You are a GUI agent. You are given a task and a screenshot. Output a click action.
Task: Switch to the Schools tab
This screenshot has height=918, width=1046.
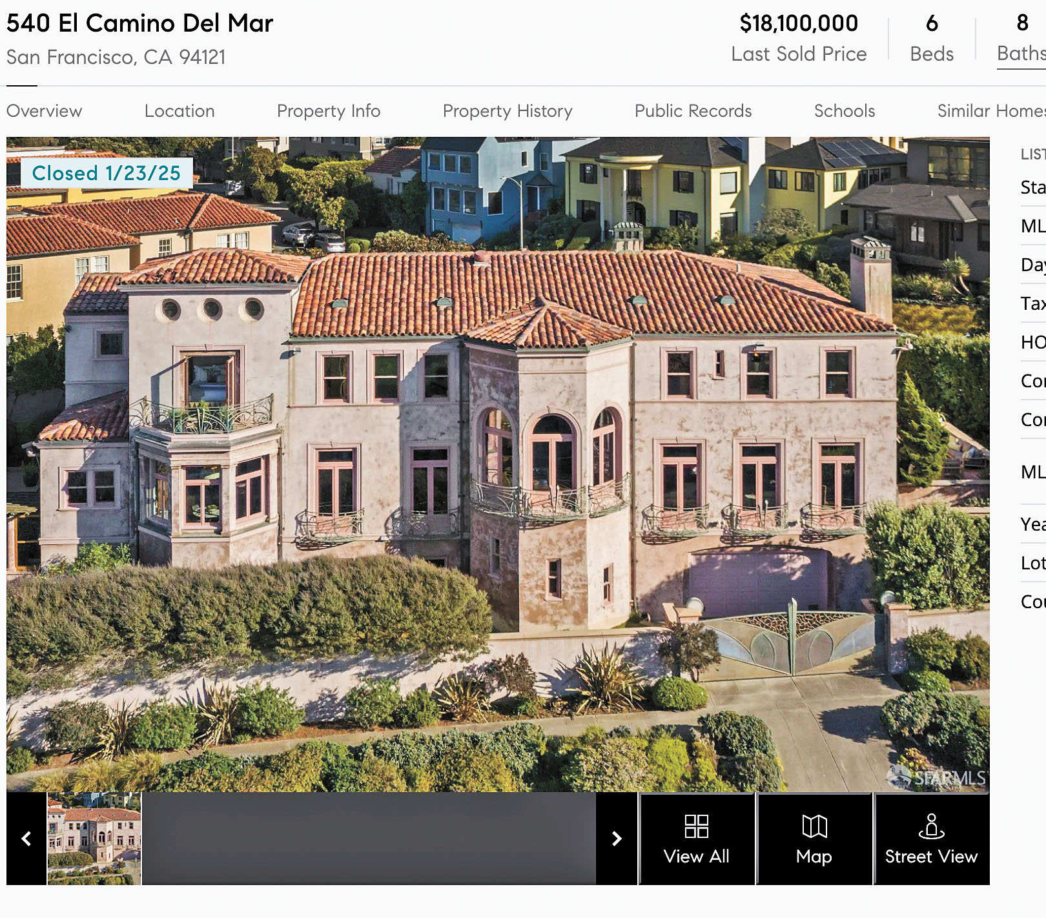pyautogui.click(x=845, y=111)
